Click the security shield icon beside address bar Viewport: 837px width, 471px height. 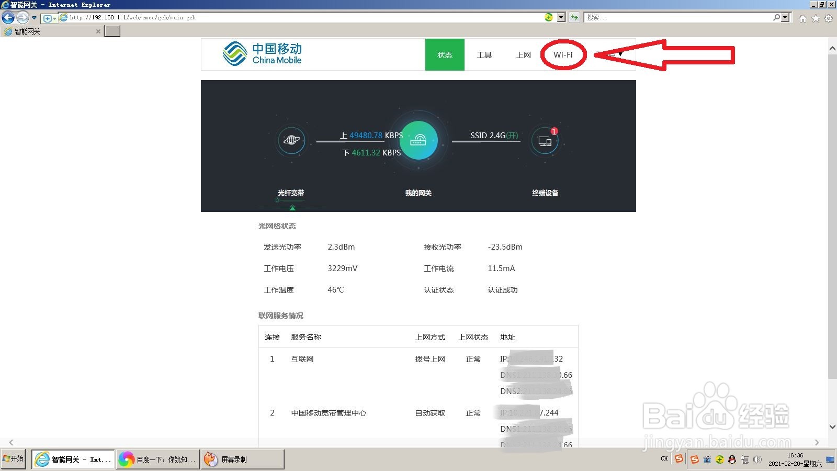49,18
